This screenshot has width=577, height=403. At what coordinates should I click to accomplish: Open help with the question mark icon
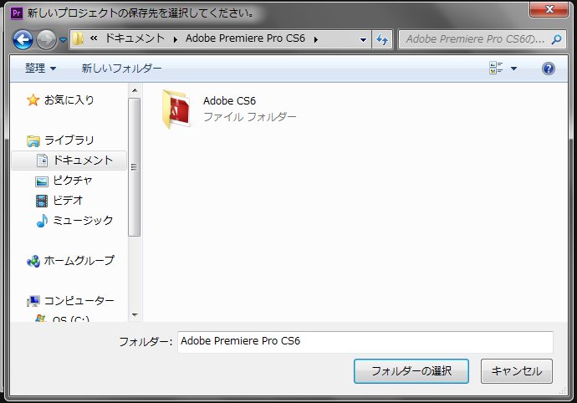click(549, 69)
